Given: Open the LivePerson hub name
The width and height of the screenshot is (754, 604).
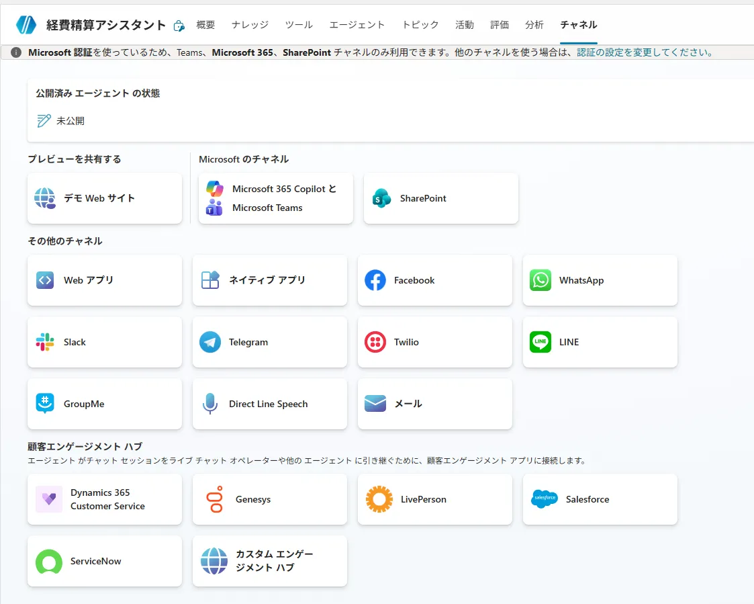Looking at the screenshot, I should click(424, 500).
